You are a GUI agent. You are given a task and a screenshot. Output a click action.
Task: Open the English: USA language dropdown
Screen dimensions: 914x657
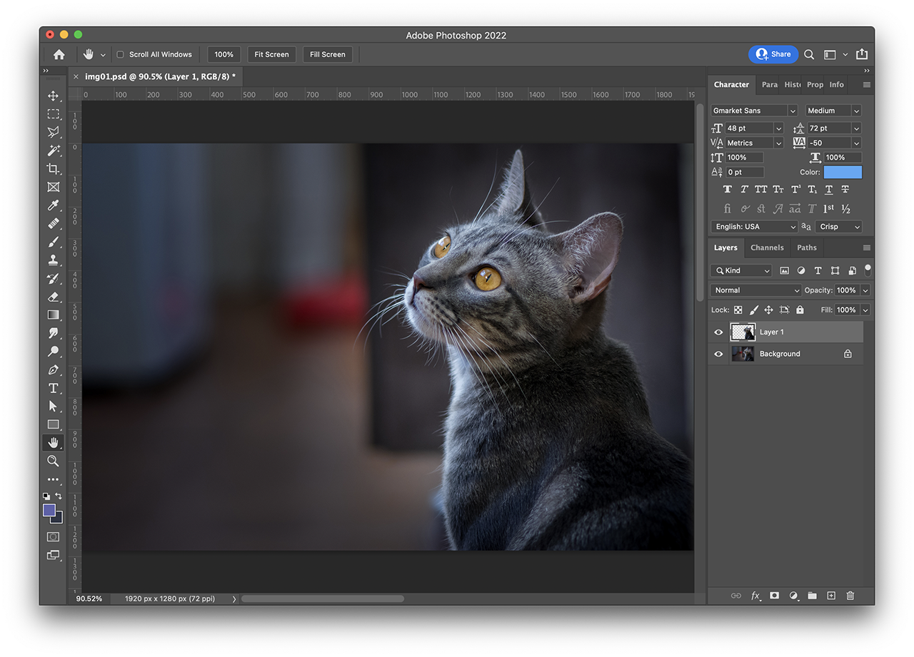click(754, 227)
